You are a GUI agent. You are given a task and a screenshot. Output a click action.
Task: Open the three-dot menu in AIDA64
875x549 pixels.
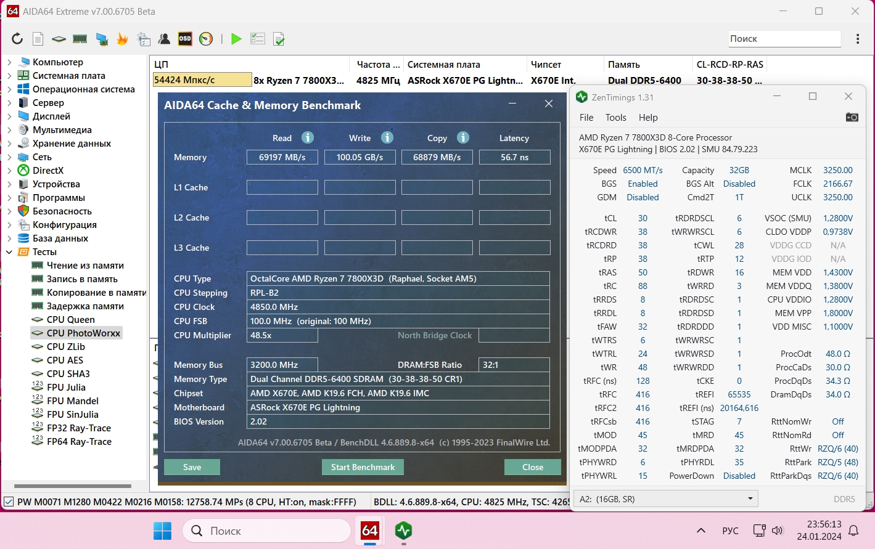click(x=858, y=39)
